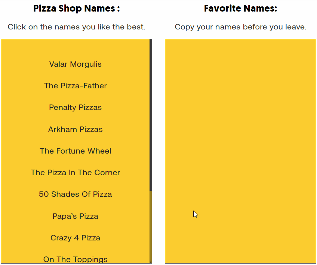The height and width of the screenshot is (265, 317).
Task: Click the scrollbar thumb in the names list
Action: click(x=150, y=112)
